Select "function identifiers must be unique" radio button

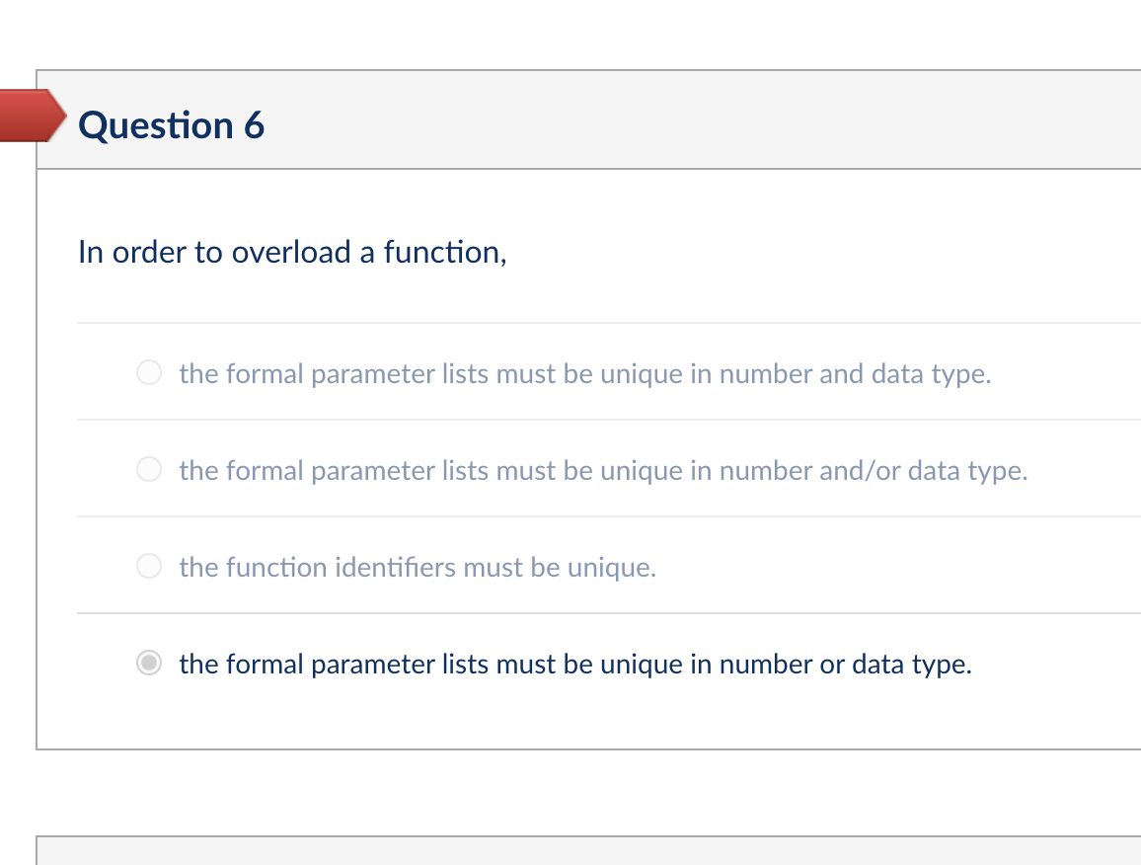[x=149, y=567]
